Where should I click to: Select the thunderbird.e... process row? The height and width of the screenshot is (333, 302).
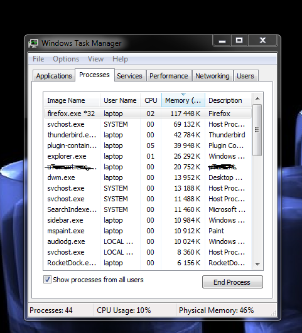click(x=148, y=135)
